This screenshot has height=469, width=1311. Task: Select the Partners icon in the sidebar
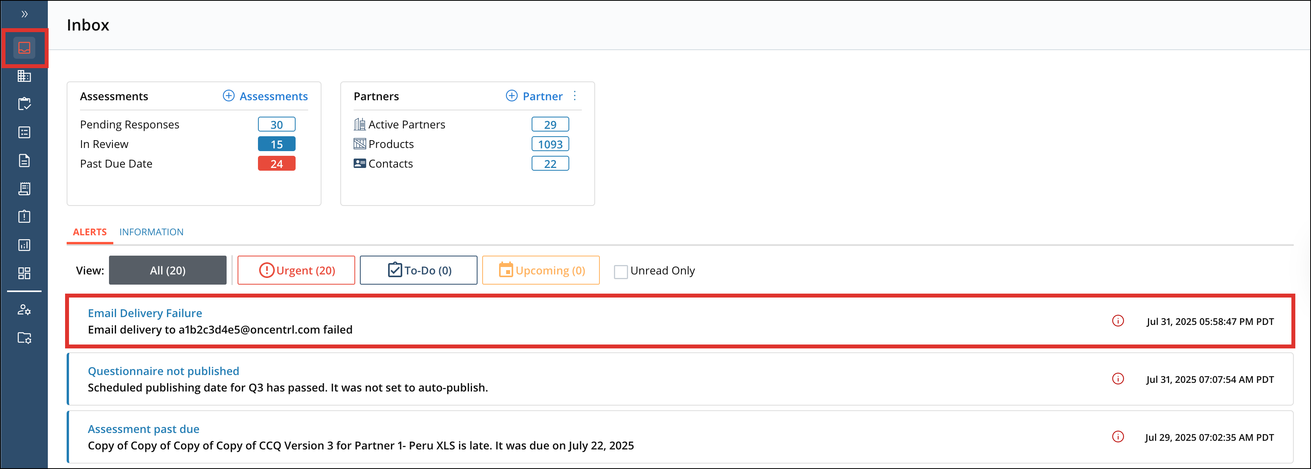[x=24, y=76]
